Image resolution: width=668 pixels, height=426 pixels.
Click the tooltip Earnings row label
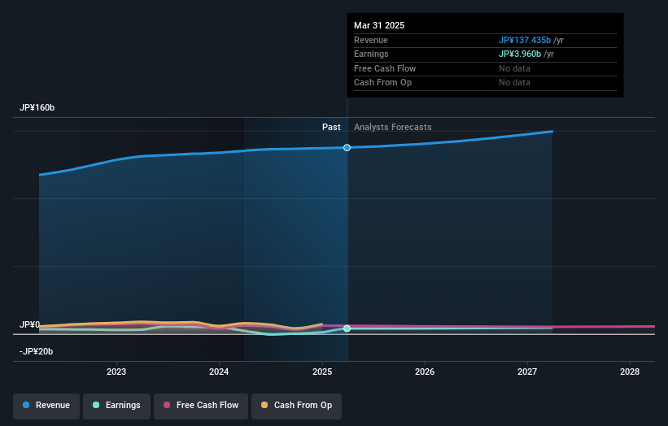[371, 54]
